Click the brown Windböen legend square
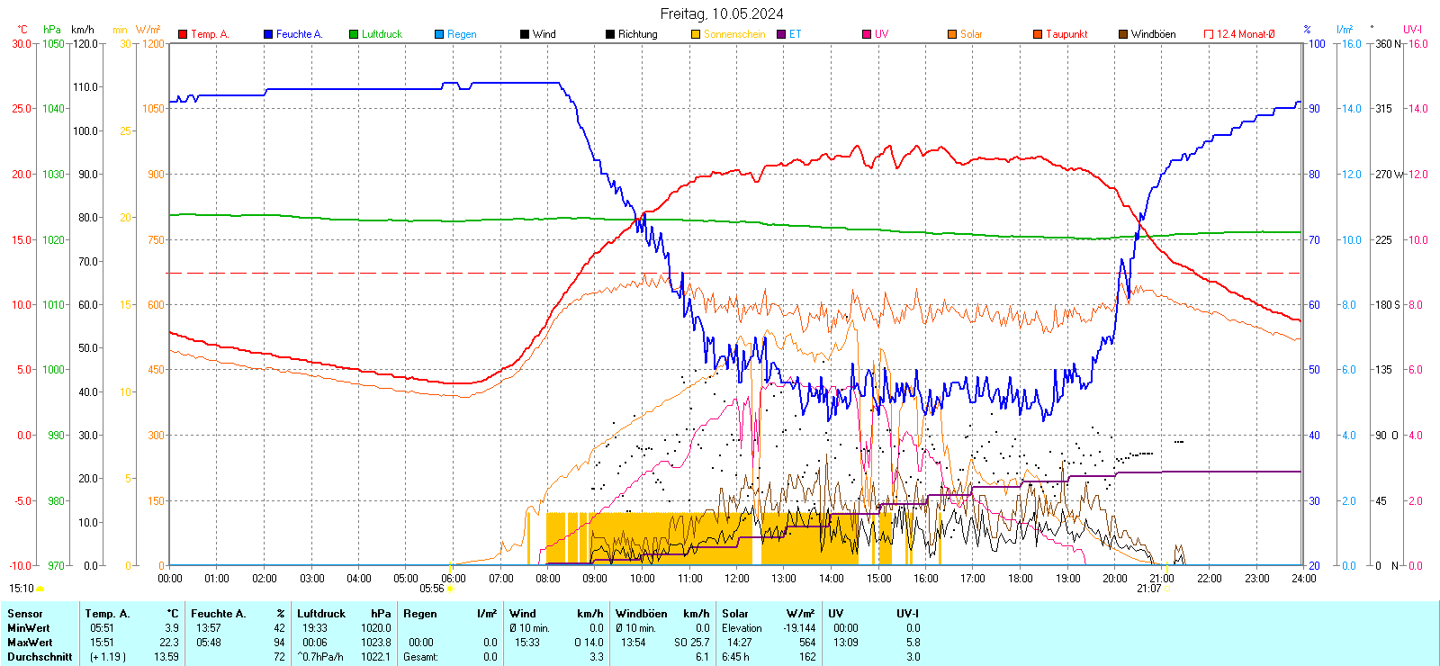This screenshot has width=1440, height=666. pyautogui.click(x=1123, y=34)
